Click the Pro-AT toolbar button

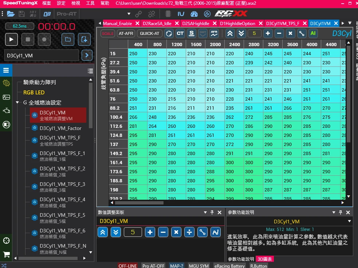tap(66, 14)
